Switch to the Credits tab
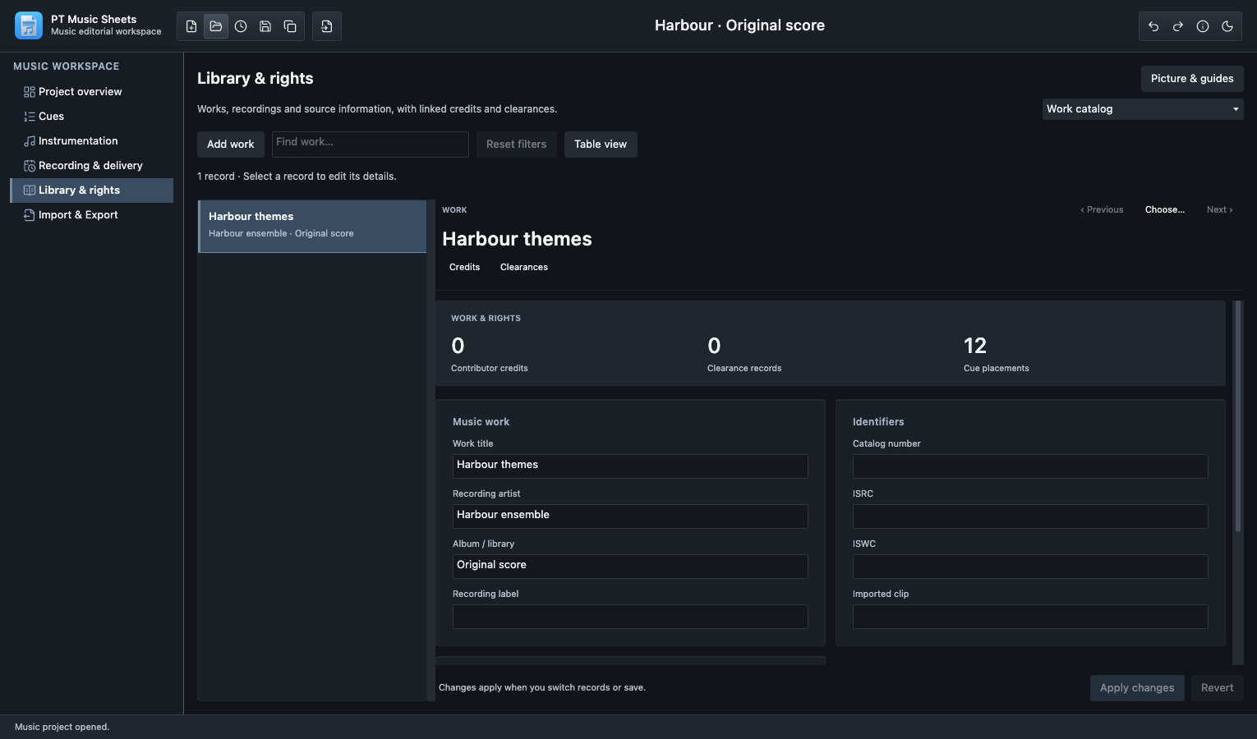The image size is (1257, 739). (x=465, y=268)
